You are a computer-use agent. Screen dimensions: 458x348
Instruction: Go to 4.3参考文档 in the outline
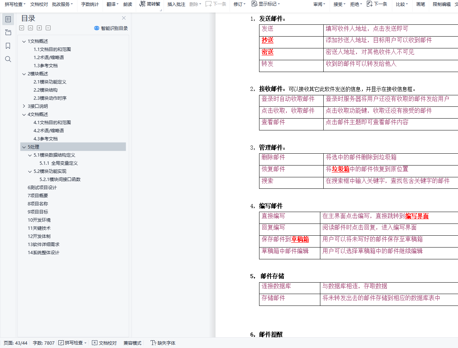[x=45, y=139]
